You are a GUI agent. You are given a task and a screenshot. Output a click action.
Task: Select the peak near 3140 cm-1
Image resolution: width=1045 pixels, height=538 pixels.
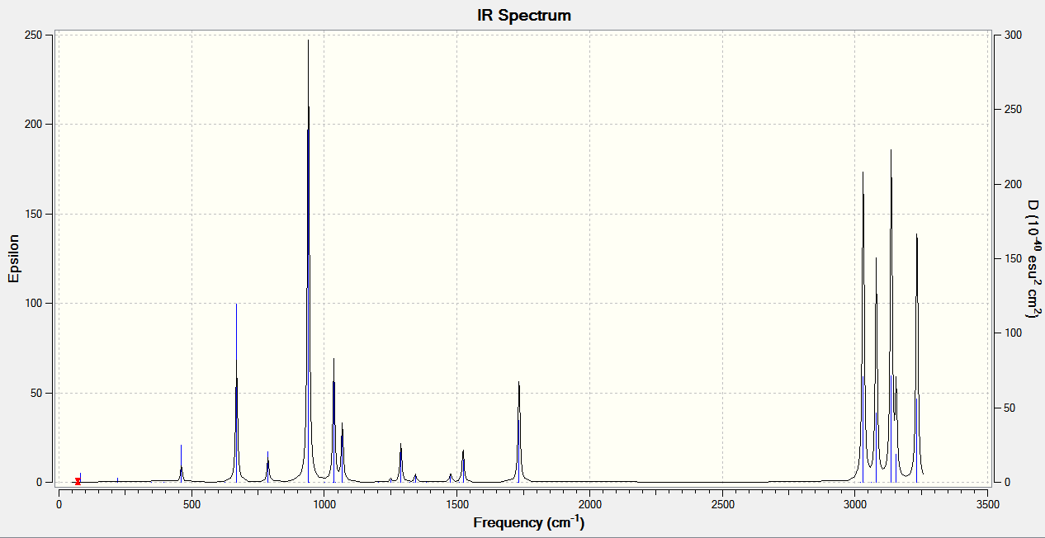(891, 316)
